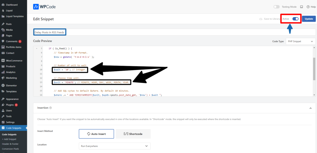Viewport: 317px width, 153px height.
Task: Open Header & Footer submenu link
Action: click(10, 144)
